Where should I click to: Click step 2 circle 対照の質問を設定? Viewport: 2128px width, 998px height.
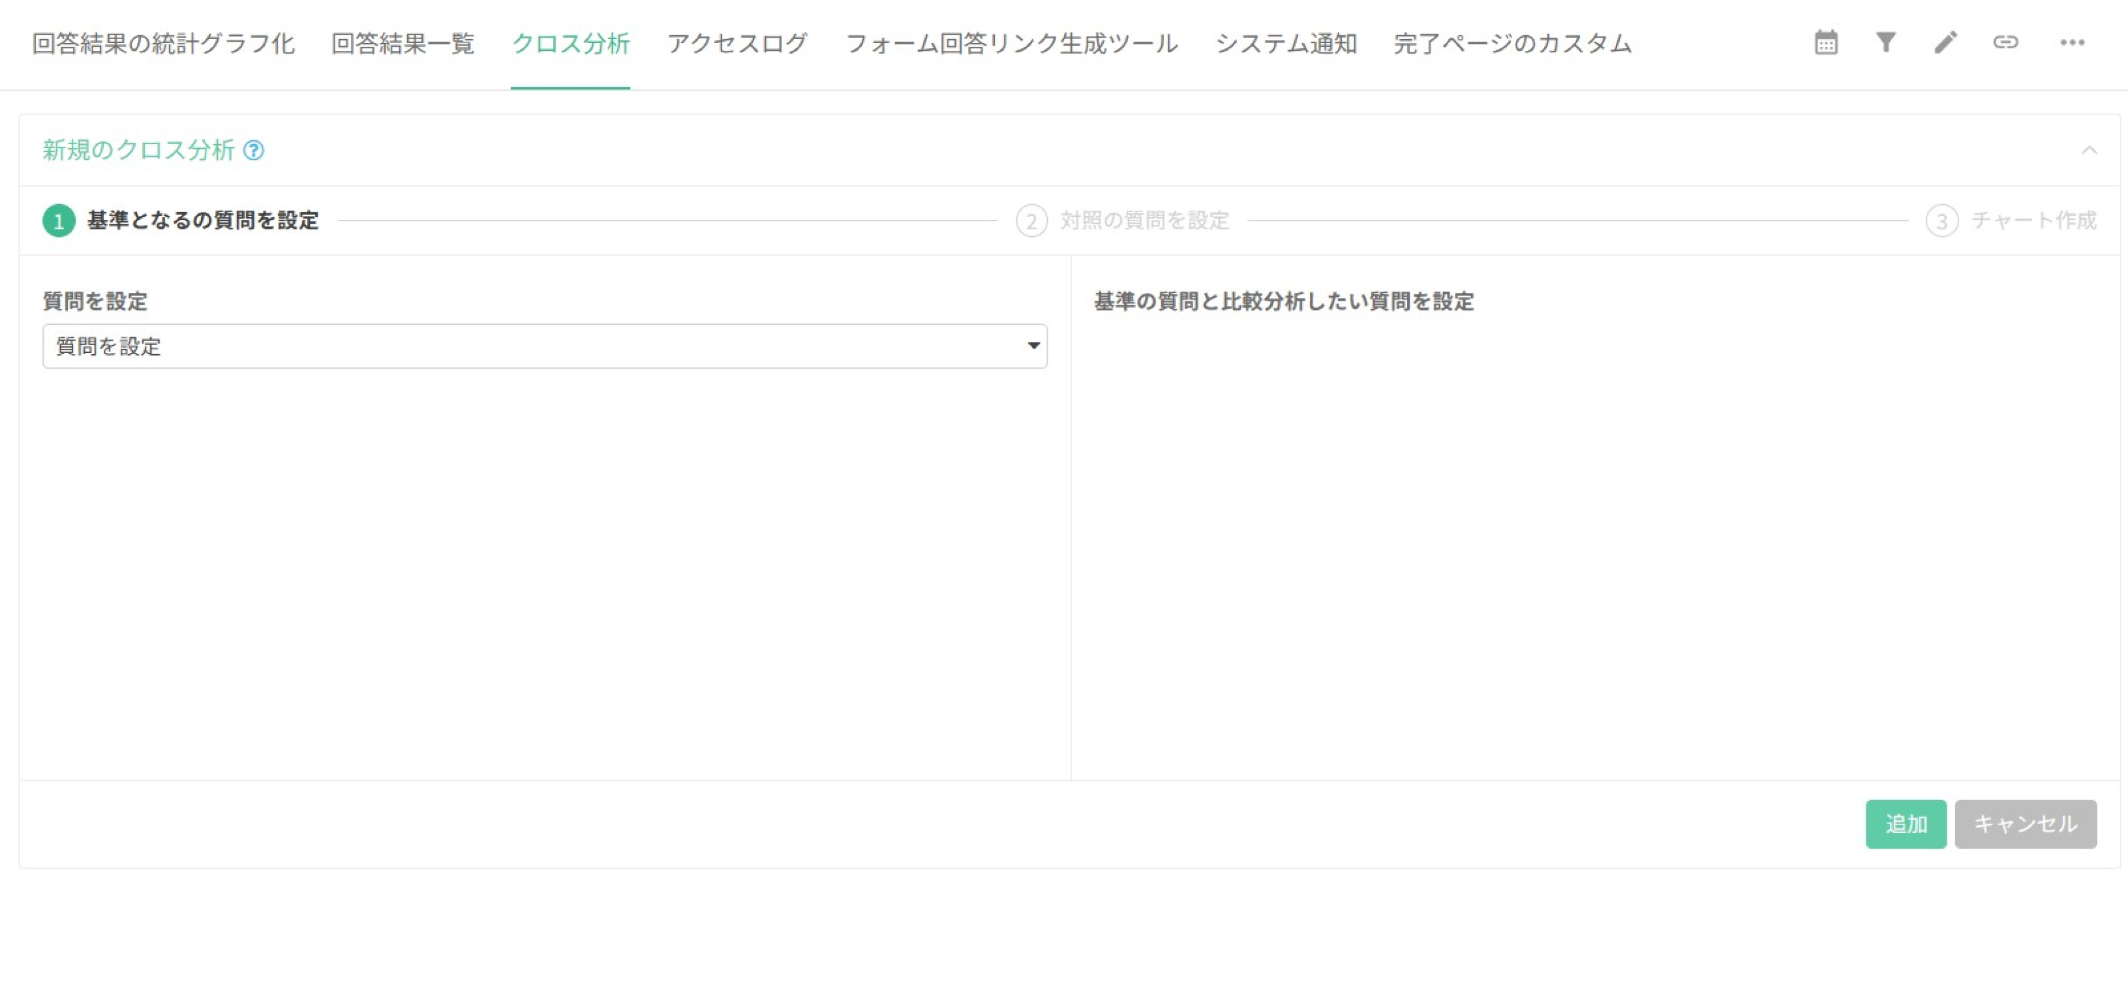coord(1031,220)
